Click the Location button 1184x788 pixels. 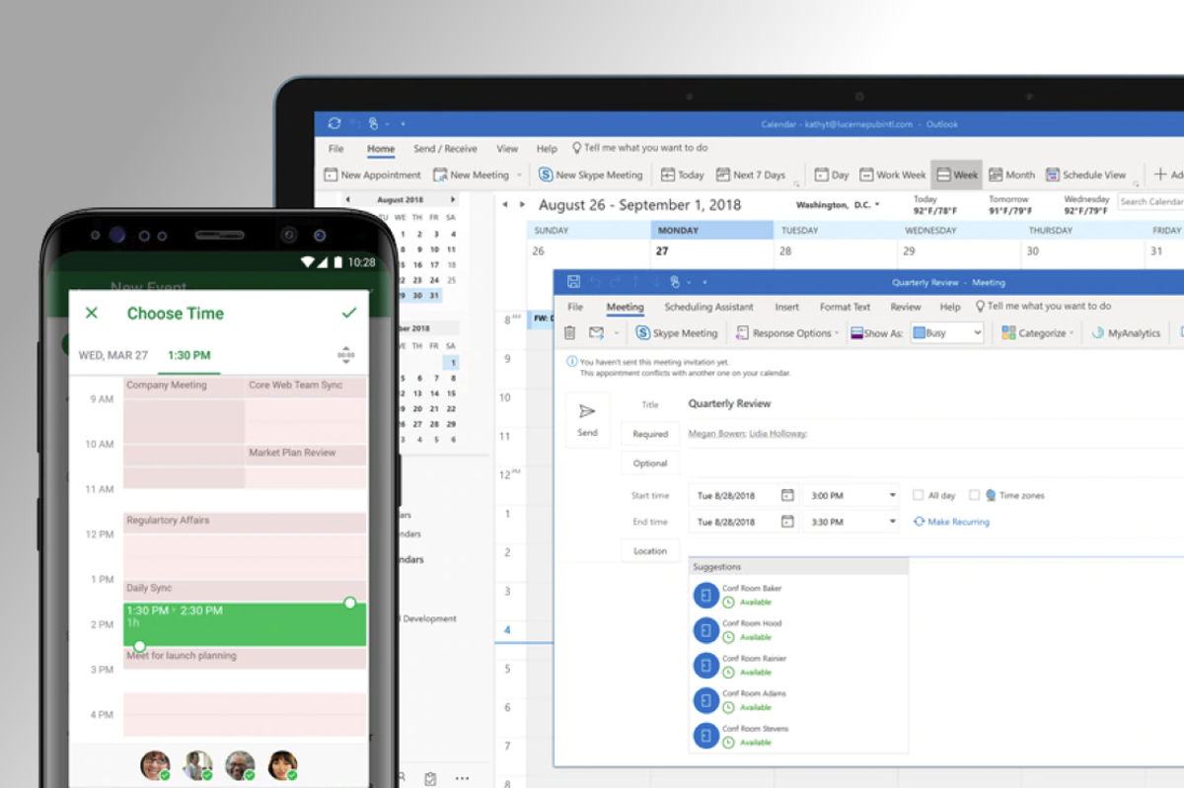click(x=650, y=551)
